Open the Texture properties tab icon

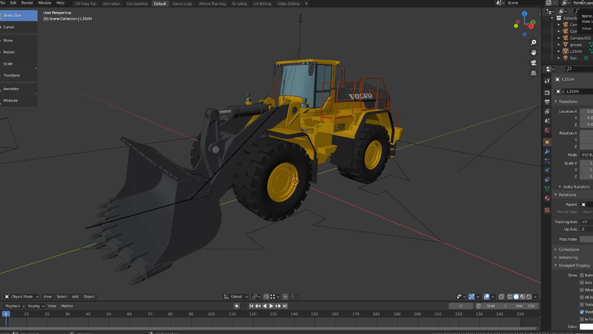pyautogui.click(x=547, y=210)
